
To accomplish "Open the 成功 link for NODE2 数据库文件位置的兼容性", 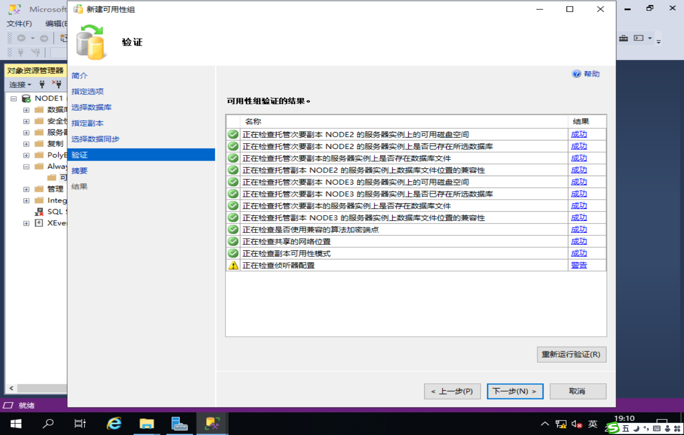I will [x=579, y=170].
